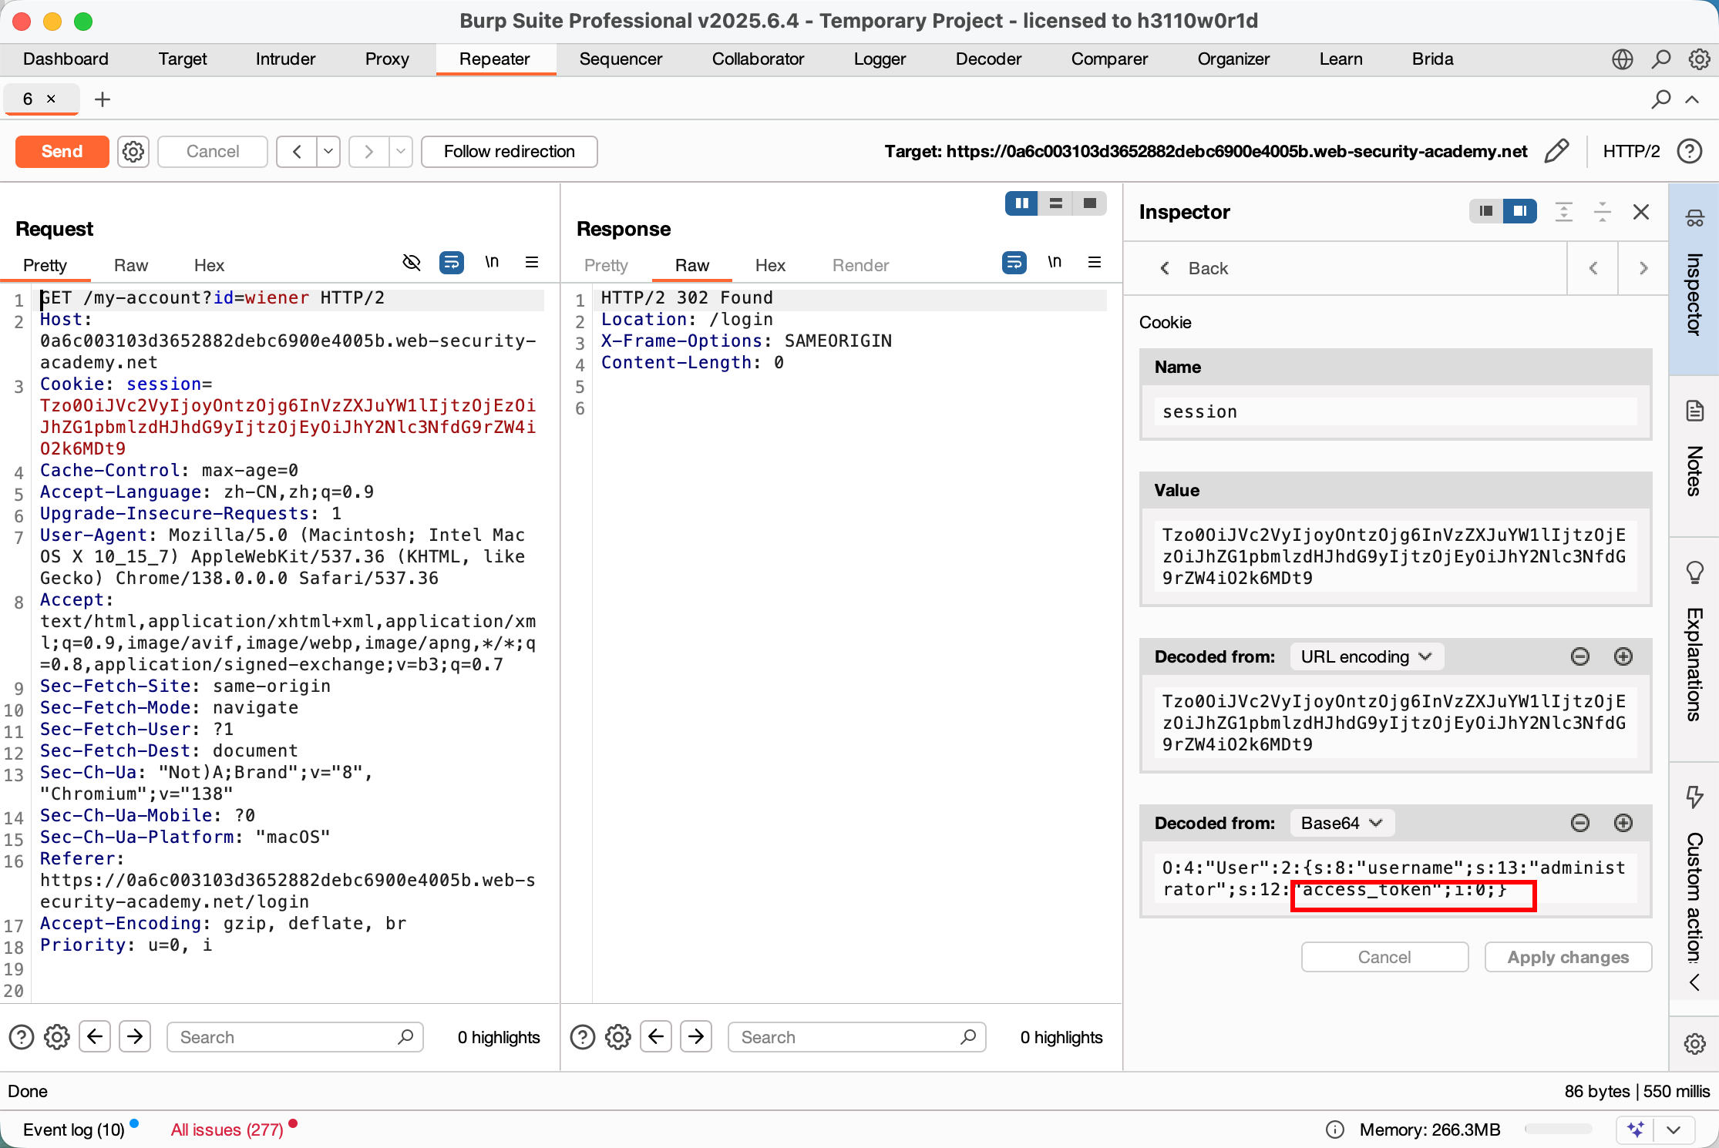This screenshot has width=1719, height=1148.
Task: Click the edit target pencil icon
Action: [1556, 151]
